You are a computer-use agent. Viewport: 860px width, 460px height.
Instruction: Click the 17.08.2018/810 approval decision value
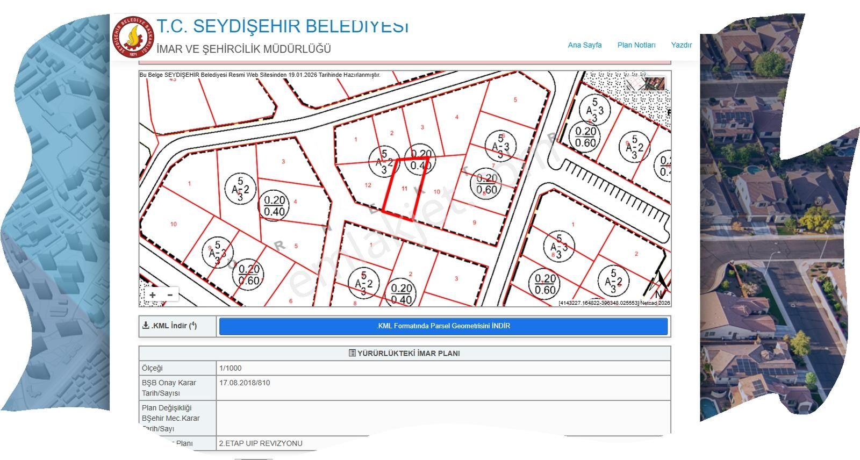point(245,383)
